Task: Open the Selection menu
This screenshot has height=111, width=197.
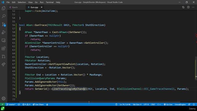Action: point(22,2)
